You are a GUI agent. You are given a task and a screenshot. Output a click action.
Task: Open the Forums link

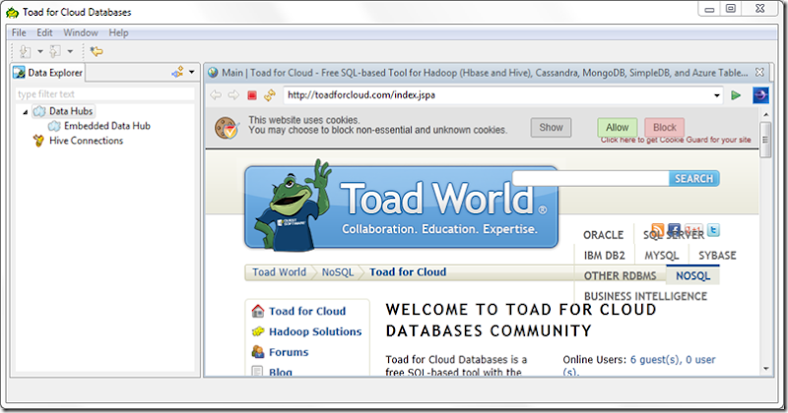tap(289, 352)
